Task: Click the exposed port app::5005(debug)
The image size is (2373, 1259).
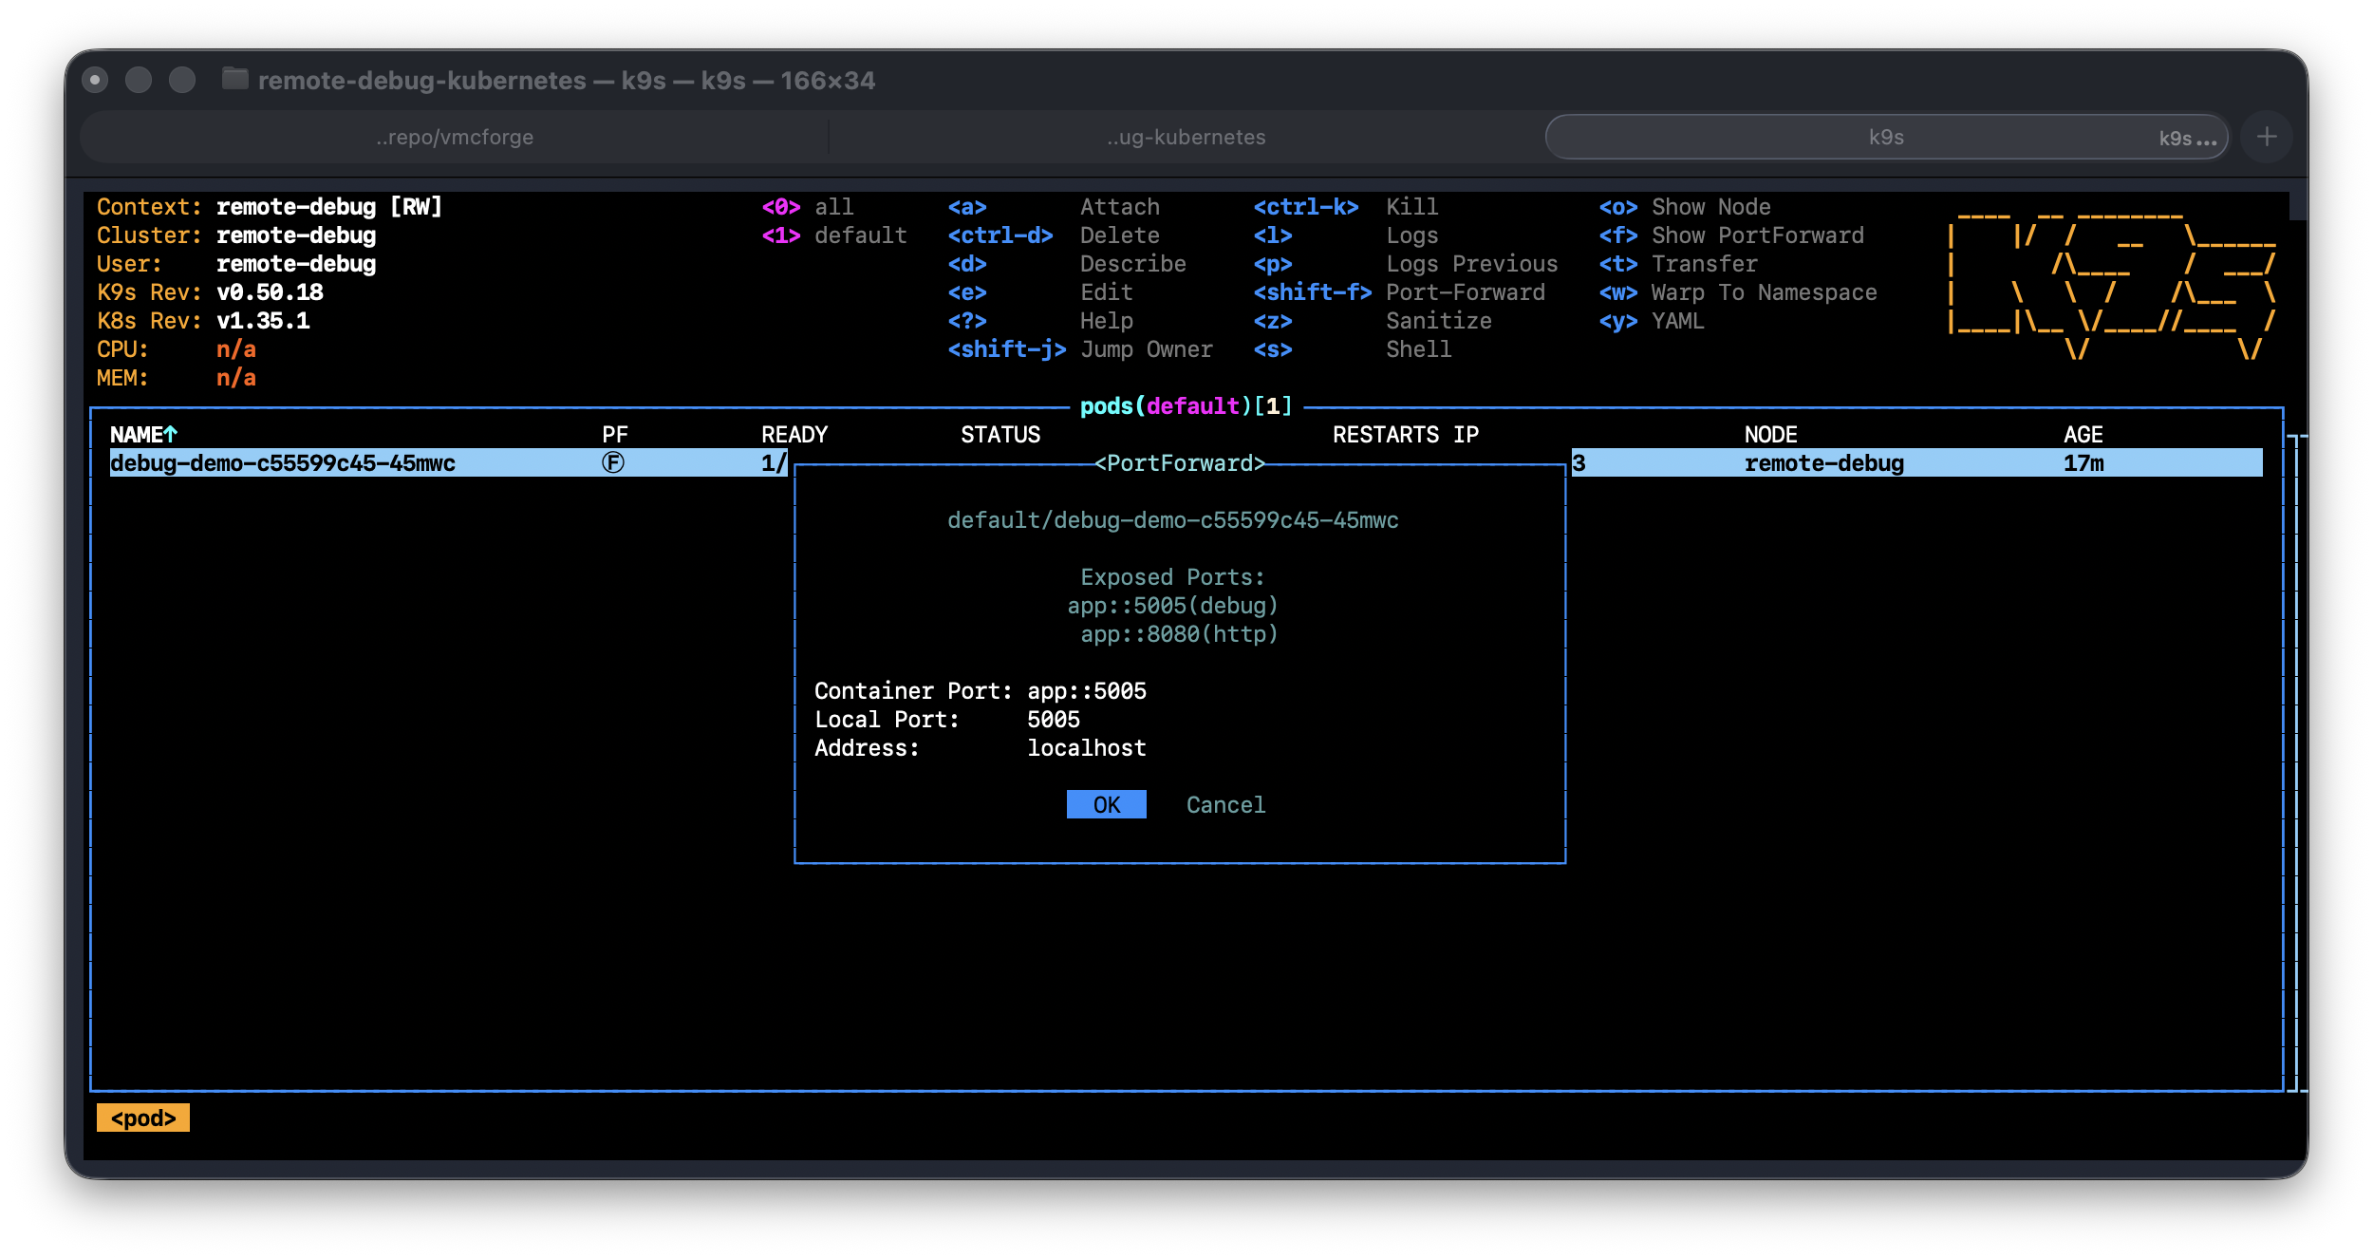Action: pyautogui.click(x=1173, y=605)
